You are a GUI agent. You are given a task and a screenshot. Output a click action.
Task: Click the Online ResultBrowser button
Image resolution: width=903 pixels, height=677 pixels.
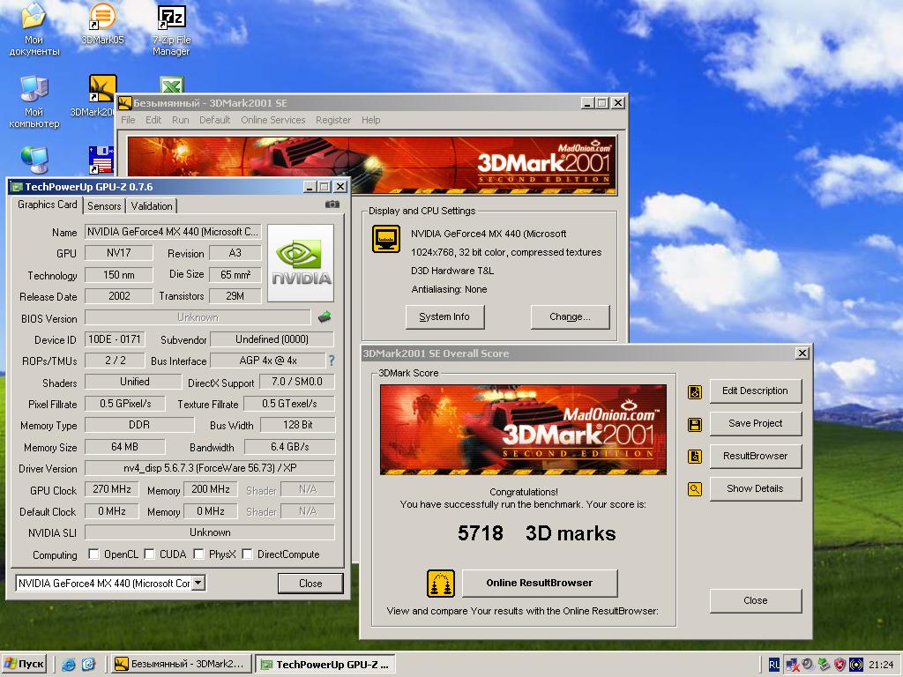[540, 584]
